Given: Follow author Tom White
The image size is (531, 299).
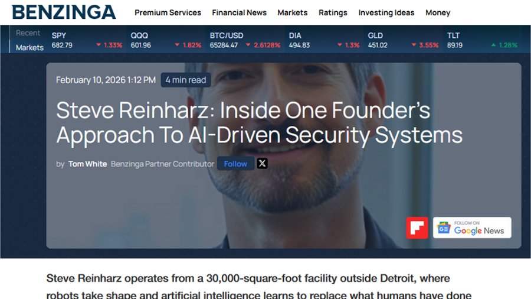Looking at the screenshot, I should coord(235,164).
